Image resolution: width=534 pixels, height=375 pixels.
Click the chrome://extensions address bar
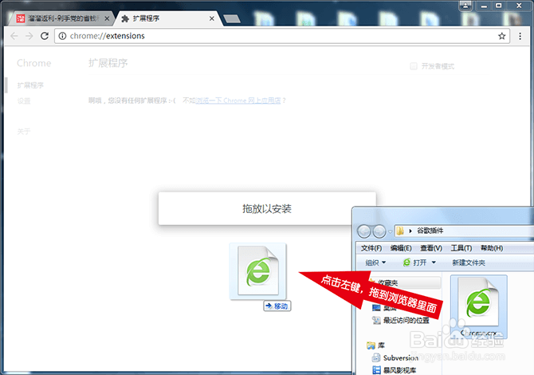(x=282, y=36)
